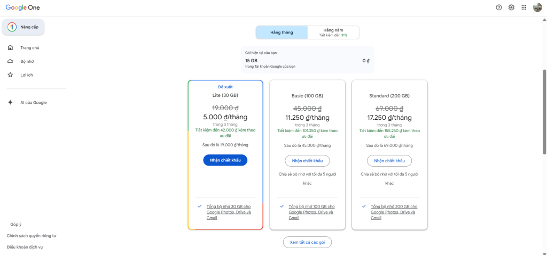The height and width of the screenshot is (255, 547).
Task: Click Xem tất cả các gói button
Action: pos(307,242)
